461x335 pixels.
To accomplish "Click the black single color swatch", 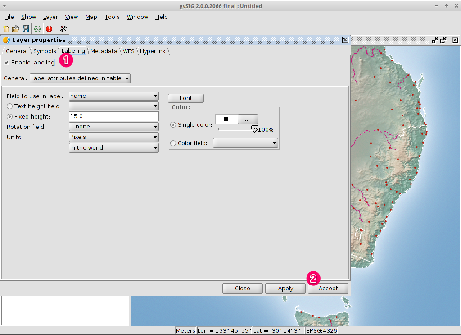I will (226, 119).
